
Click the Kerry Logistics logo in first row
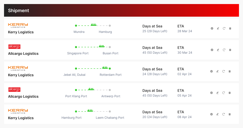point(18,25)
